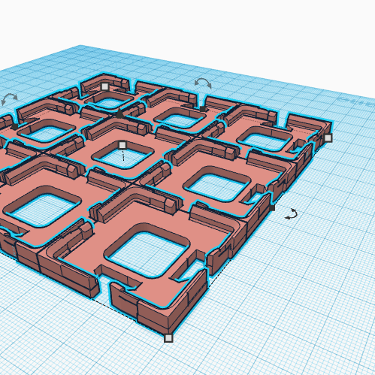The width and height of the screenshot is (375, 375).
Task: Select the black midpoint handle on the back edge
Action: coord(203,109)
